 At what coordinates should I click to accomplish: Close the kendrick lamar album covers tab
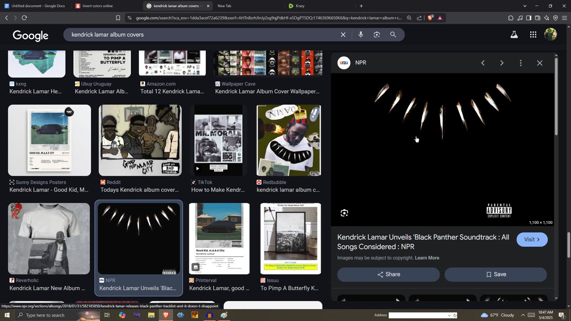pyautogui.click(x=208, y=6)
